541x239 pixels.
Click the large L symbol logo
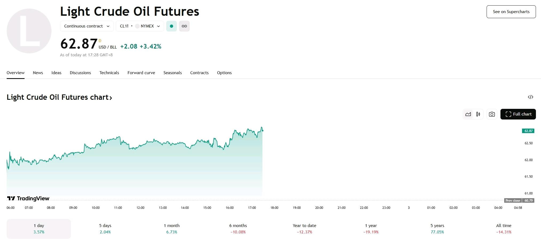pos(29,31)
